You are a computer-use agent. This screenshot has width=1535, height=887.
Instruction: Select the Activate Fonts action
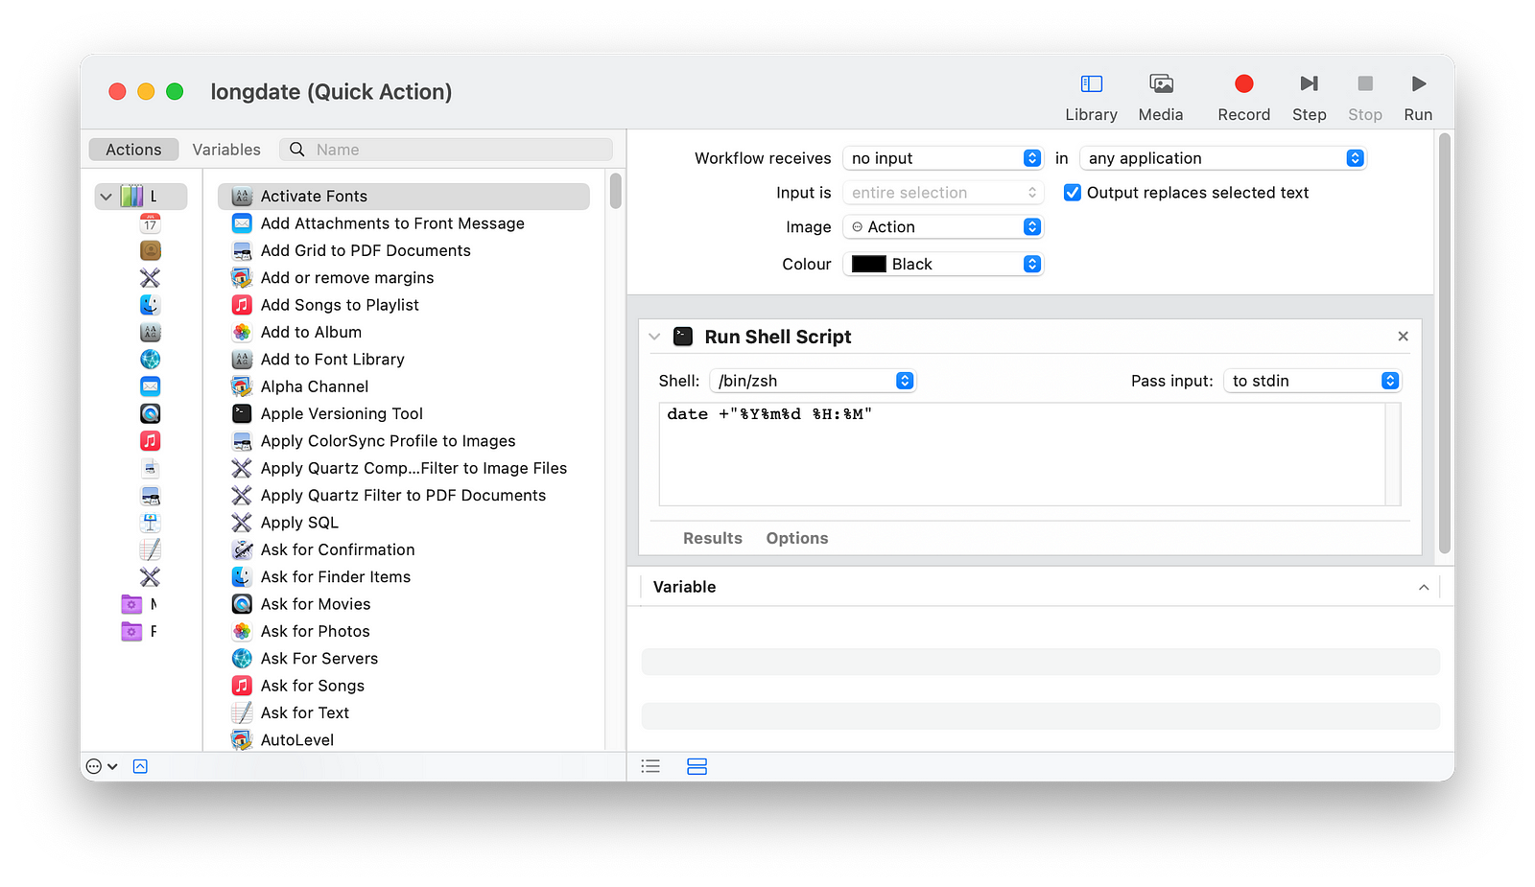click(x=404, y=197)
